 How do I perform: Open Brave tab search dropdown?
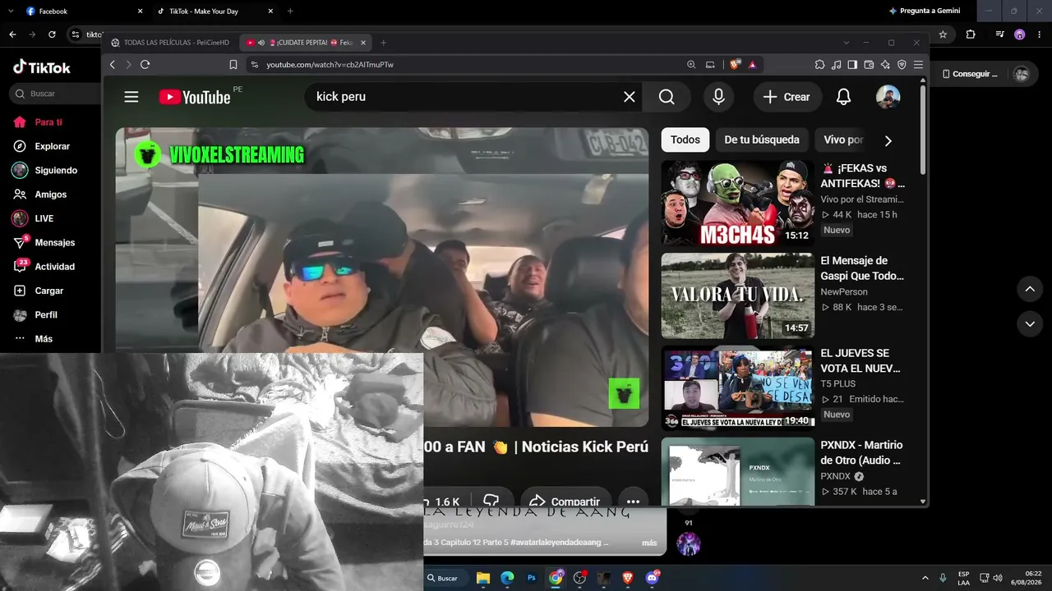pyautogui.click(x=847, y=43)
